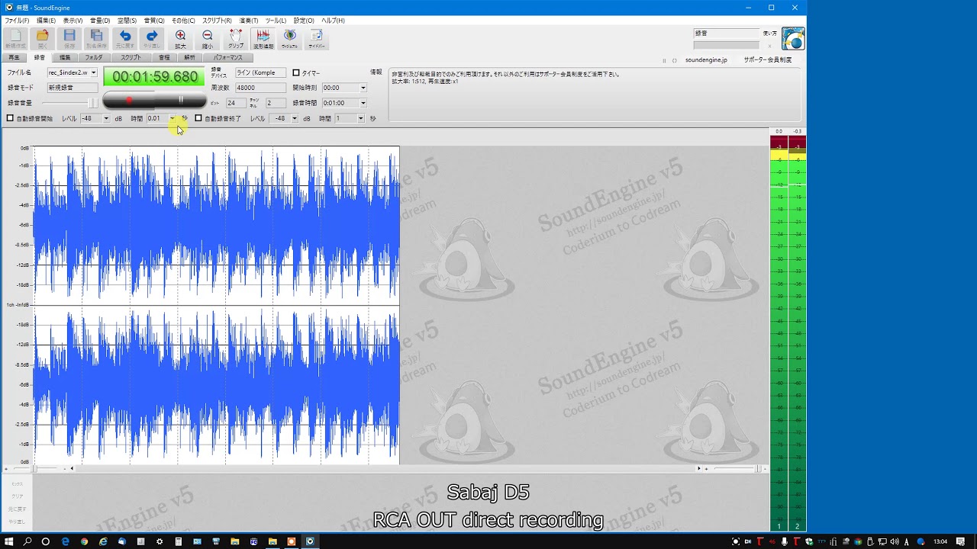Image resolution: width=977 pixels, height=549 pixels.
Task: Open サポーター会員制度 link
Action: [x=768, y=59]
